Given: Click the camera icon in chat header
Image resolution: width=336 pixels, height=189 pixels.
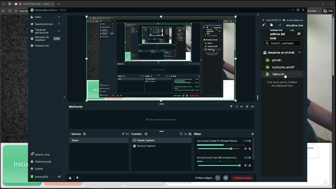Looking at the screenshot, I should (272, 25).
